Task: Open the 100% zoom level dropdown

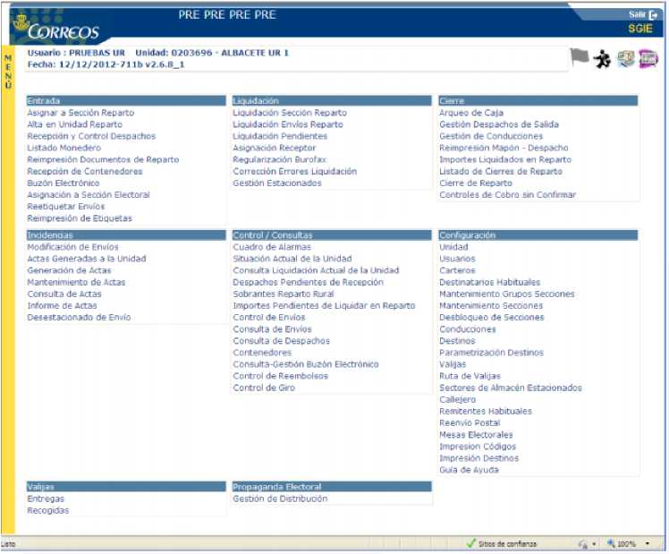Action: click(x=648, y=543)
